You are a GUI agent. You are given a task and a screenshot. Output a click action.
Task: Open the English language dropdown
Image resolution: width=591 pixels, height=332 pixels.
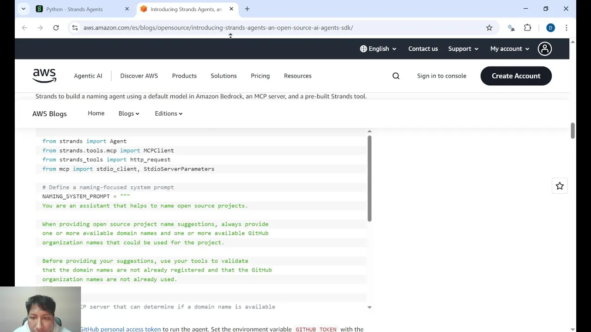point(378,49)
